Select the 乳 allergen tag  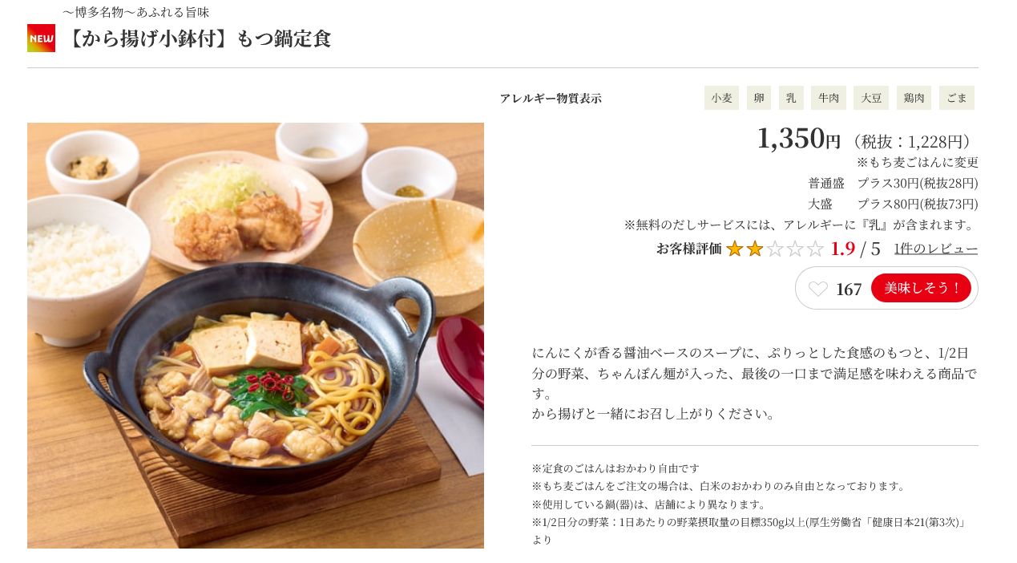click(791, 98)
